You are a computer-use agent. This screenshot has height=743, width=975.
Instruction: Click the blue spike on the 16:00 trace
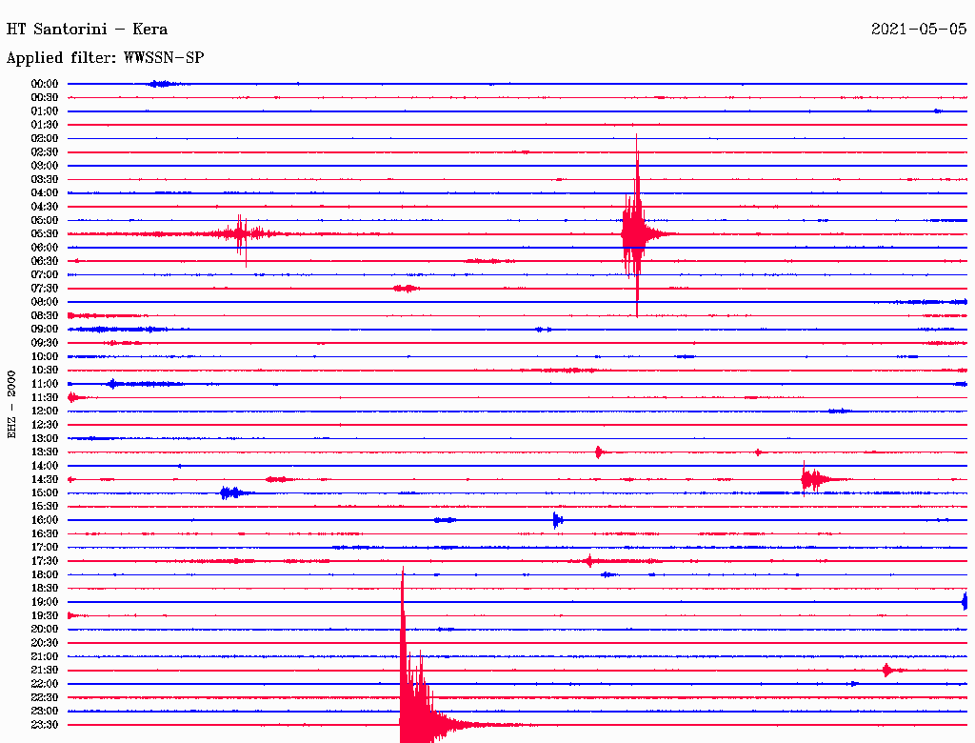[557, 520]
